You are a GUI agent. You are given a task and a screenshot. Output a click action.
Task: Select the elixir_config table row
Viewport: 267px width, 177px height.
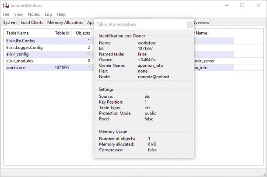click(18, 54)
